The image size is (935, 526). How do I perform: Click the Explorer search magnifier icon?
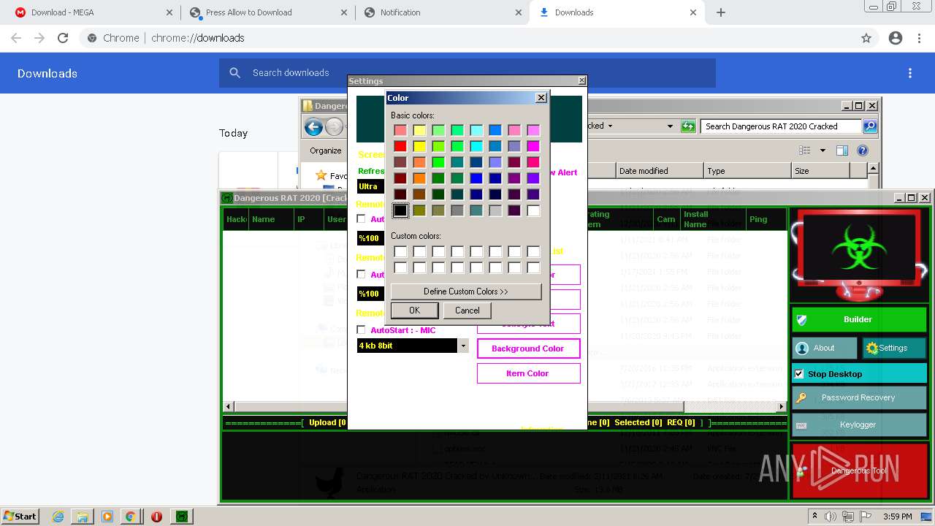[x=870, y=126]
